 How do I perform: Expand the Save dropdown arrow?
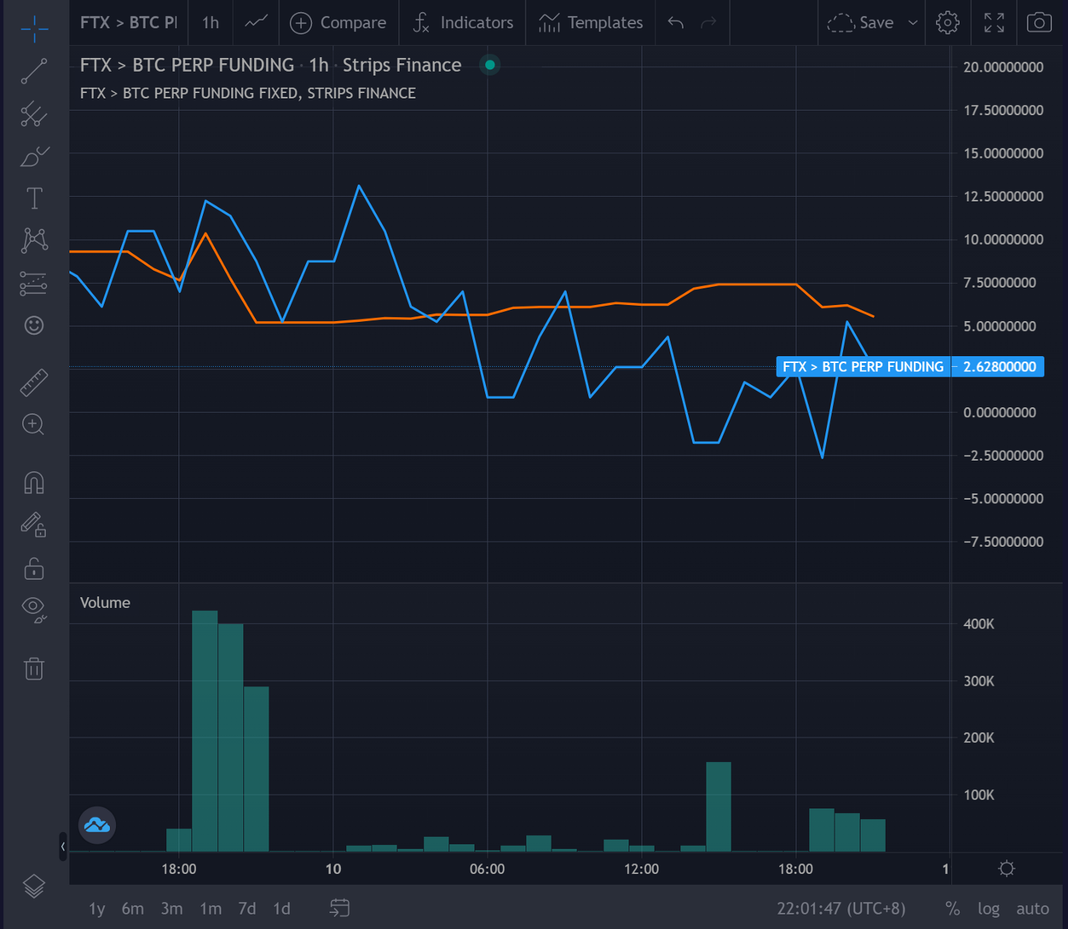tap(912, 23)
